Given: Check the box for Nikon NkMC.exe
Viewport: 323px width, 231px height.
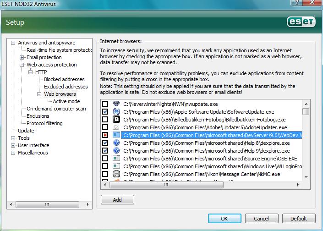Looking at the screenshot, I should [x=105, y=174].
